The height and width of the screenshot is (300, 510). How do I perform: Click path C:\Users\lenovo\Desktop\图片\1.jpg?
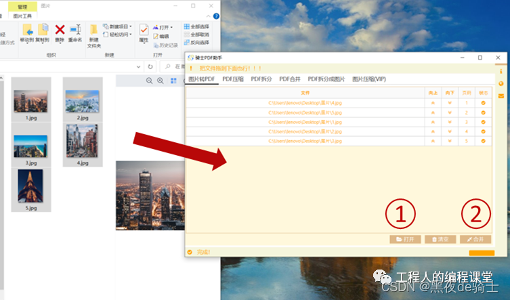click(x=305, y=122)
